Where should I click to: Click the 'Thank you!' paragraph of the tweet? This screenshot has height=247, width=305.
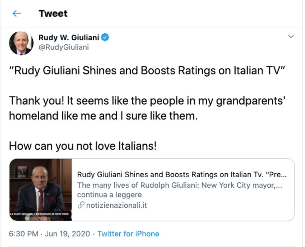tap(147, 108)
